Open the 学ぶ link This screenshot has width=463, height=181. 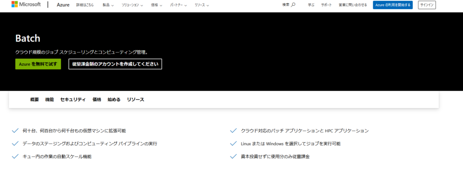(311, 5)
